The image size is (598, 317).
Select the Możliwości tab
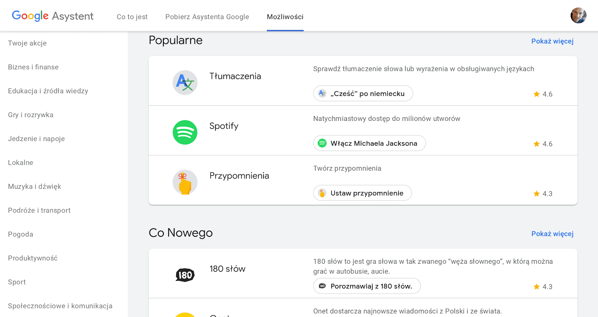coord(285,17)
